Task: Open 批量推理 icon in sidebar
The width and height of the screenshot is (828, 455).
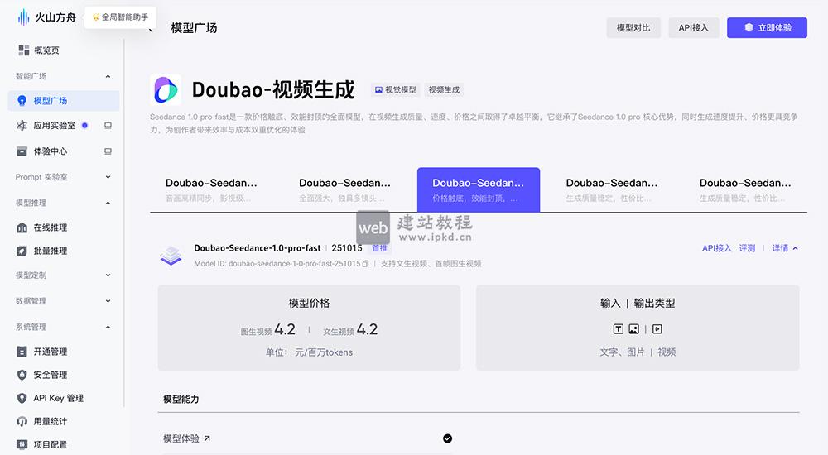Action: (22, 251)
